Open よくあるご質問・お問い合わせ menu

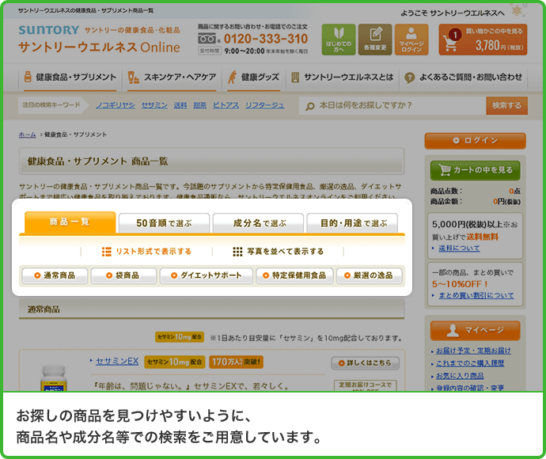click(463, 78)
